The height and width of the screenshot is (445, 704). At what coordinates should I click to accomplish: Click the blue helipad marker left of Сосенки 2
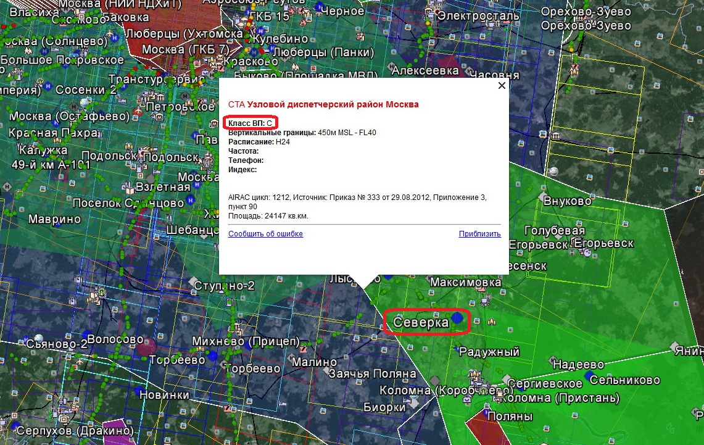coord(48,87)
